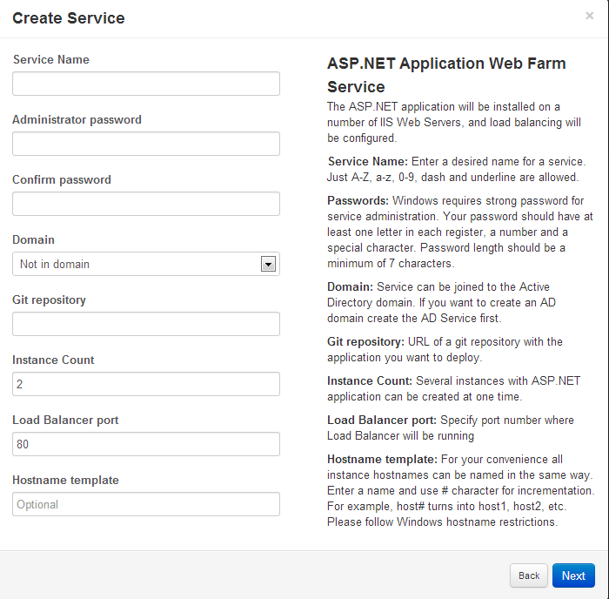
Task: Select the 'Not in domain' combo box
Action: 146,264
